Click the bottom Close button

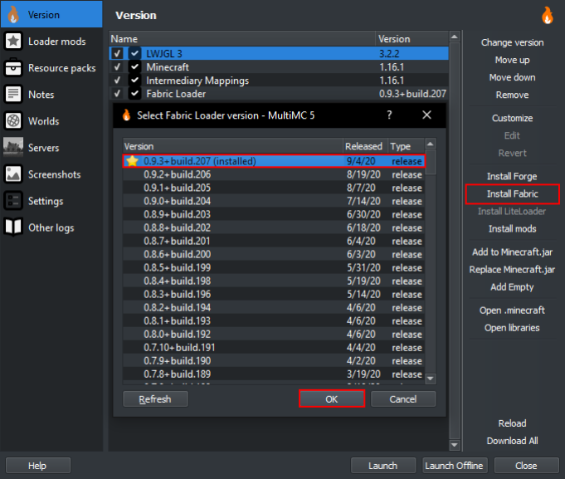526,466
